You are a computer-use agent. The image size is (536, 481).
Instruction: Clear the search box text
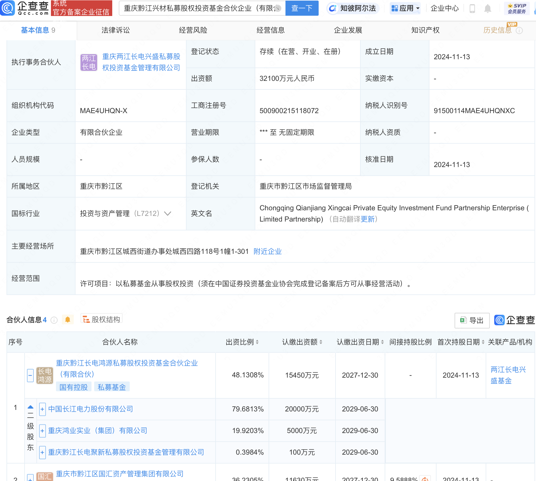[x=277, y=8]
